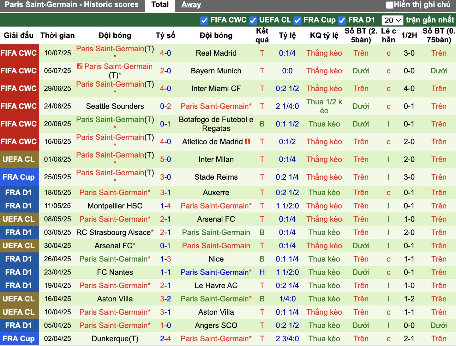Uncheck the FRA Cup filter

pos(297,20)
